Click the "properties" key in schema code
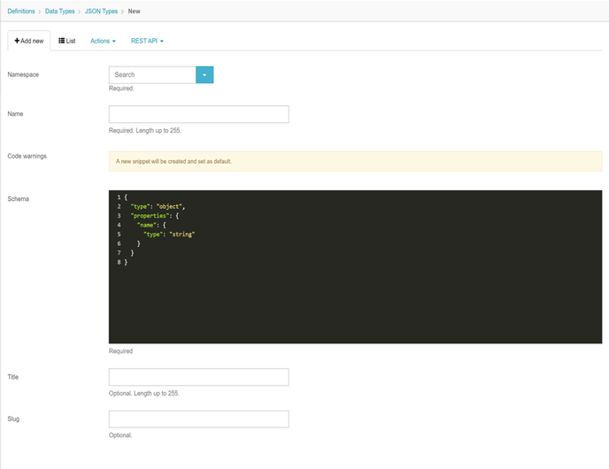 point(150,216)
